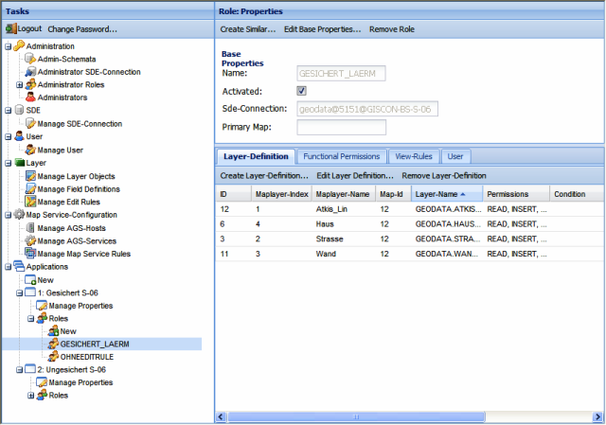Toggle the Activated checkbox
This screenshot has height=425, width=606.
coord(301,91)
